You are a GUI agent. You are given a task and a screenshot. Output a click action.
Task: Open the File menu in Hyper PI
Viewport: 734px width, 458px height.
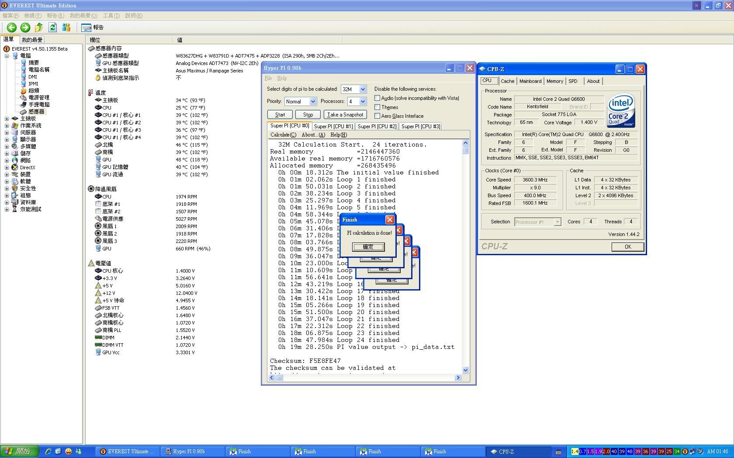pyautogui.click(x=268, y=78)
